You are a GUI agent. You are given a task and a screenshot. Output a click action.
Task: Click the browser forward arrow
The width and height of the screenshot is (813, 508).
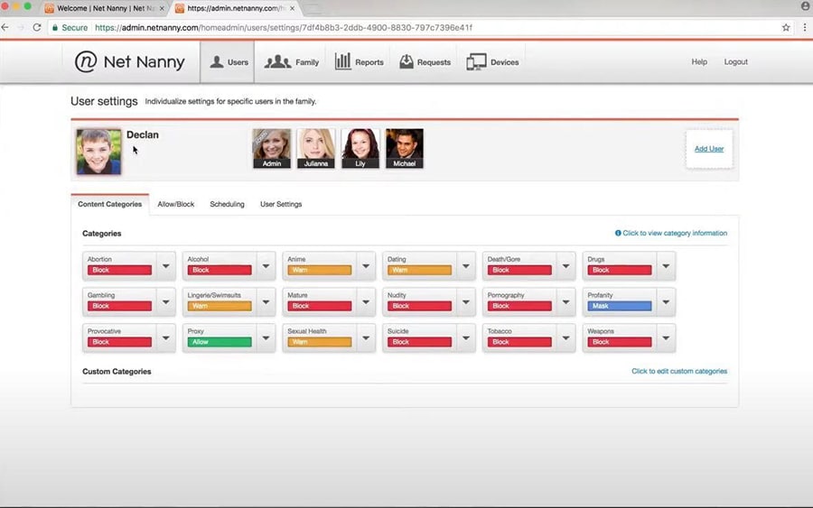[21, 27]
